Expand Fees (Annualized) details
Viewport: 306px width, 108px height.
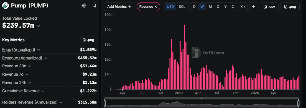[x=39, y=50]
